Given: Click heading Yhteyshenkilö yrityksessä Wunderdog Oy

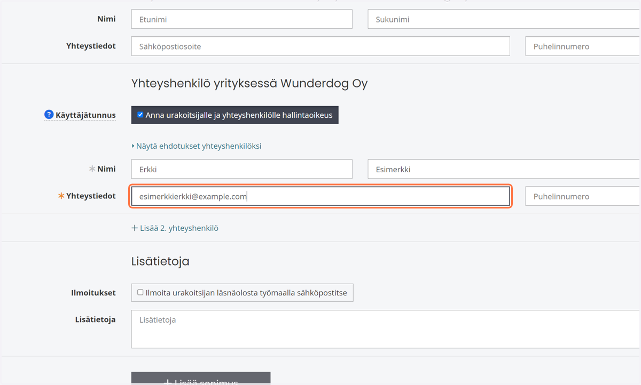Looking at the screenshot, I should coord(249,84).
